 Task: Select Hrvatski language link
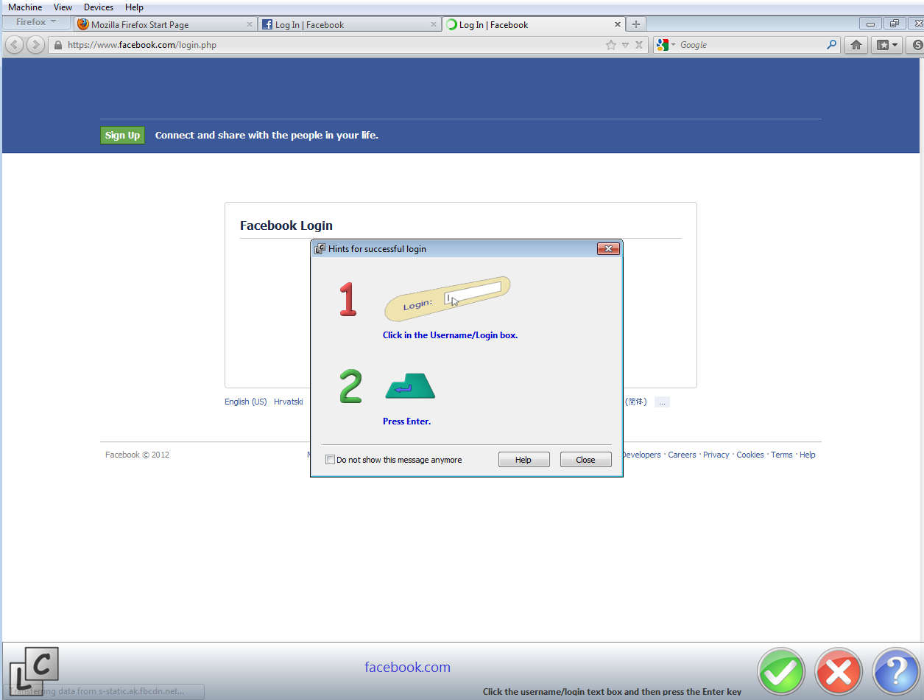pos(289,402)
